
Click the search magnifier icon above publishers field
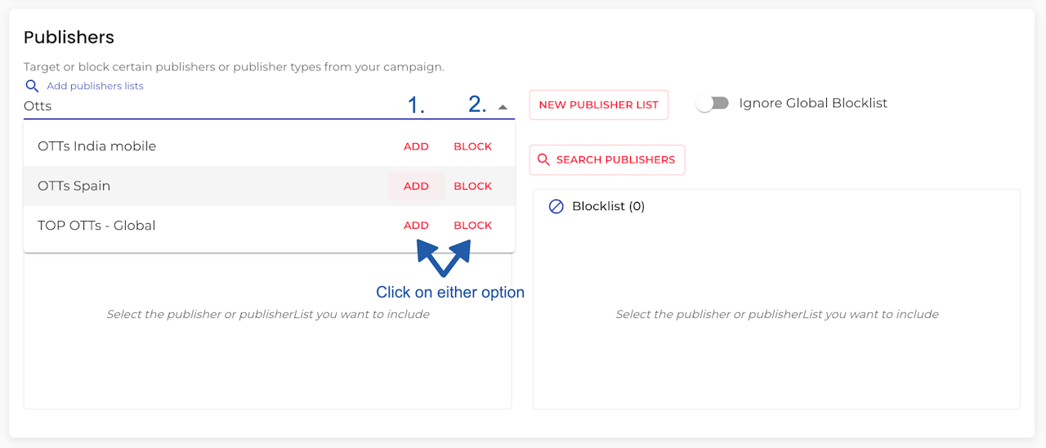[x=32, y=86]
